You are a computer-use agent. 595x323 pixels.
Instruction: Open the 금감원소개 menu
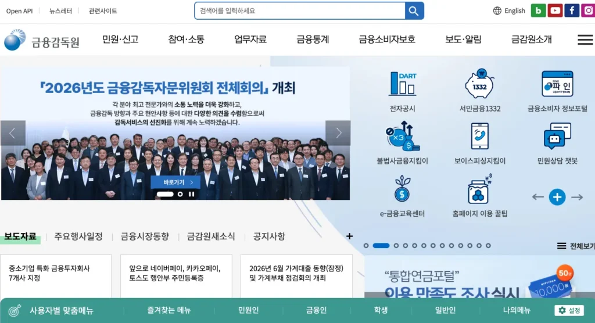[531, 39]
